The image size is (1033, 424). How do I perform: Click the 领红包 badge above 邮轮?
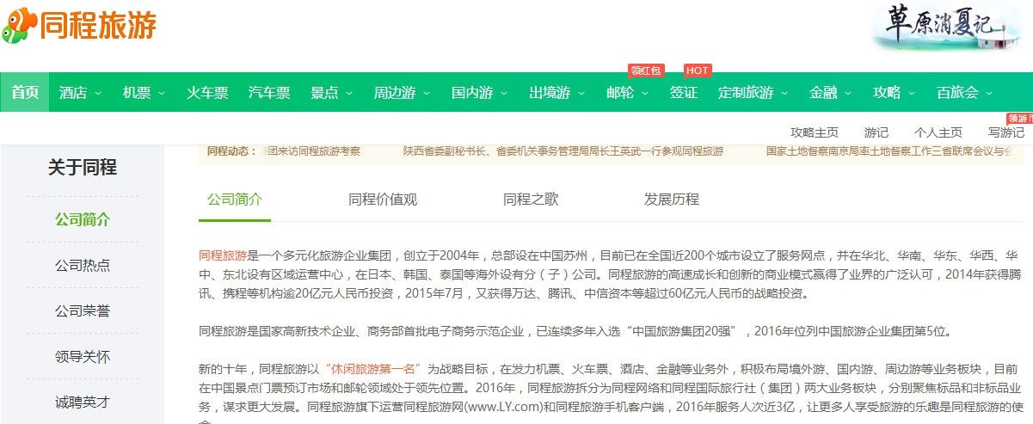pyautogui.click(x=646, y=71)
